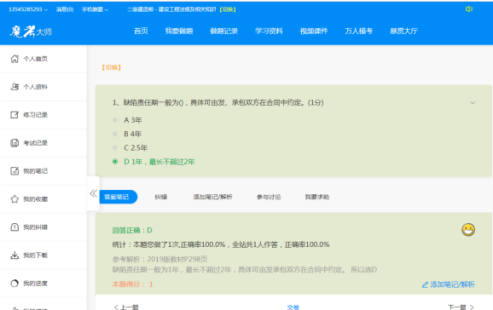Click 我的笔记 label in sidebar

pos(35,171)
